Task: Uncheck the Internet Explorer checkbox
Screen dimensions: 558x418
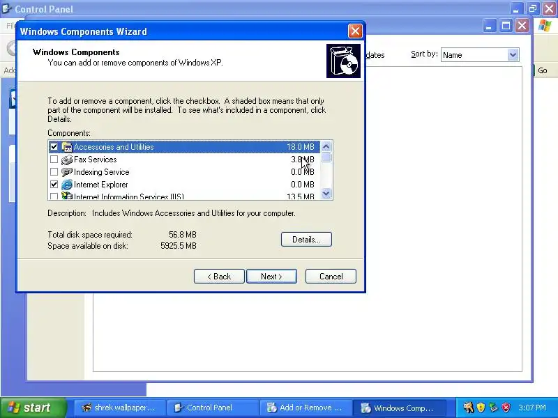Action: coord(54,184)
